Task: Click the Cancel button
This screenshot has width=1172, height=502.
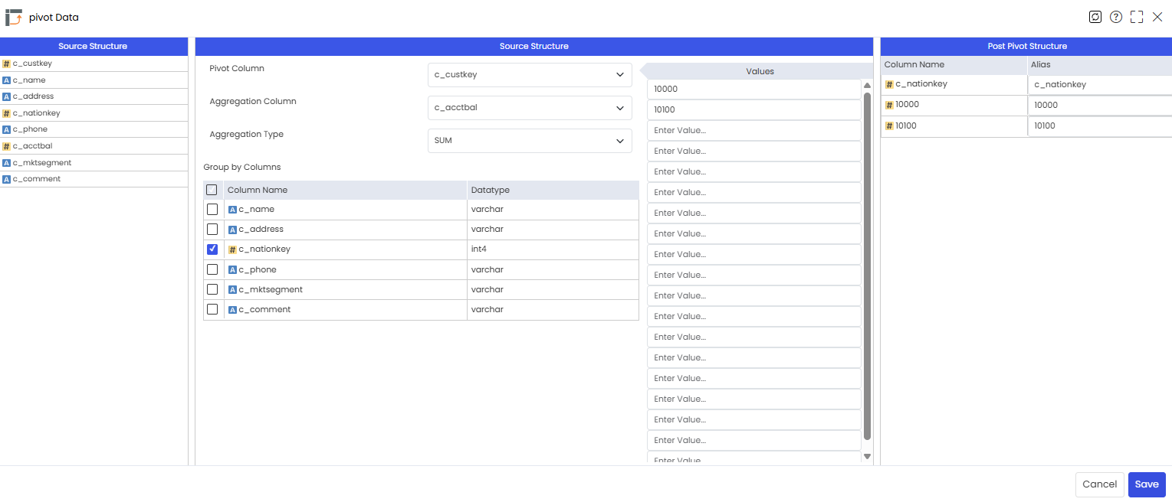Action: click(1100, 484)
